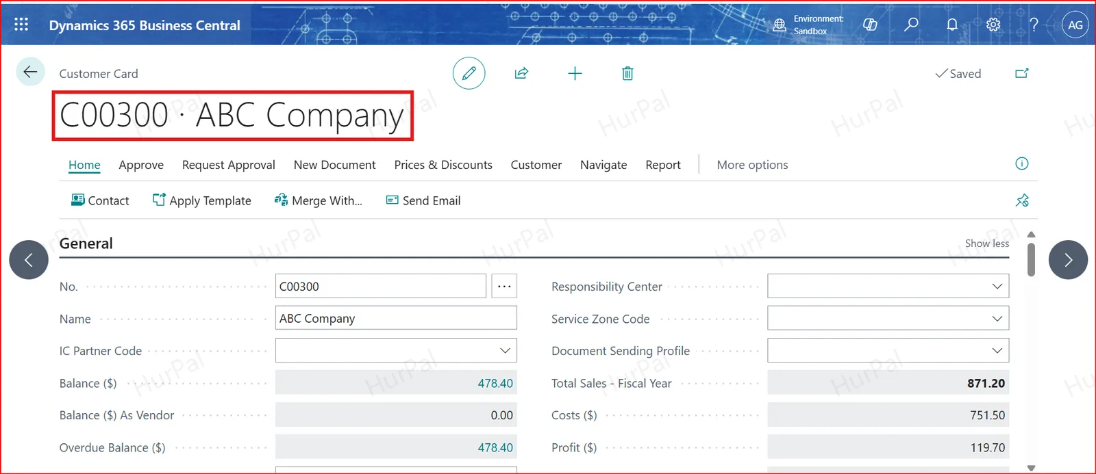The width and height of the screenshot is (1096, 474).
Task: Open the AG user account avatar
Action: (1075, 25)
